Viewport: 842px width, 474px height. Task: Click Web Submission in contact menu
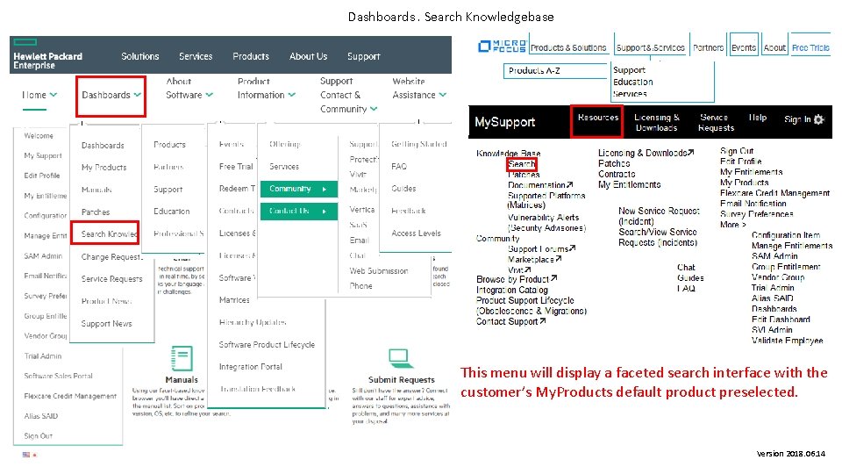[379, 271]
